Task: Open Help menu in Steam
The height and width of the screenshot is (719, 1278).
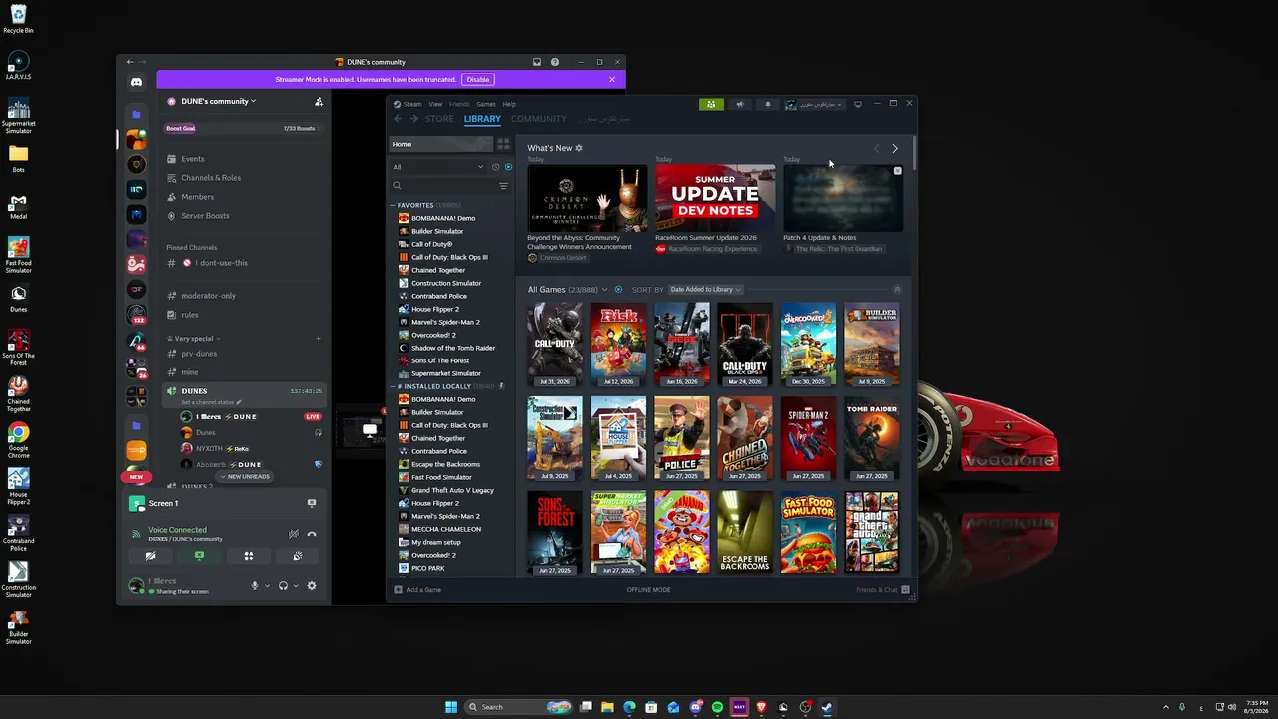Action: (509, 104)
